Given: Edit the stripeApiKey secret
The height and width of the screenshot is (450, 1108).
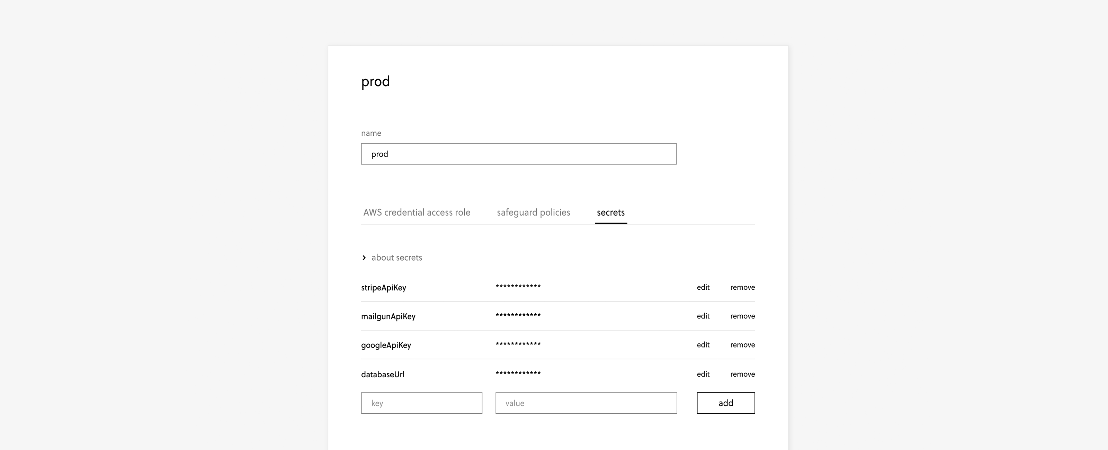Looking at the screenshot, I should [703, 287].
